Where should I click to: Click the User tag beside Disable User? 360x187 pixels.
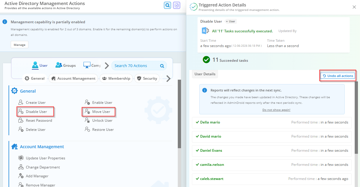tap(231, 21)
